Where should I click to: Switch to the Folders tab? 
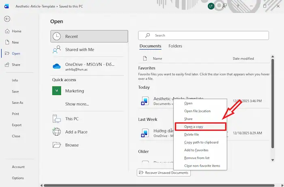pyautogui.click(x=175, y=46)
